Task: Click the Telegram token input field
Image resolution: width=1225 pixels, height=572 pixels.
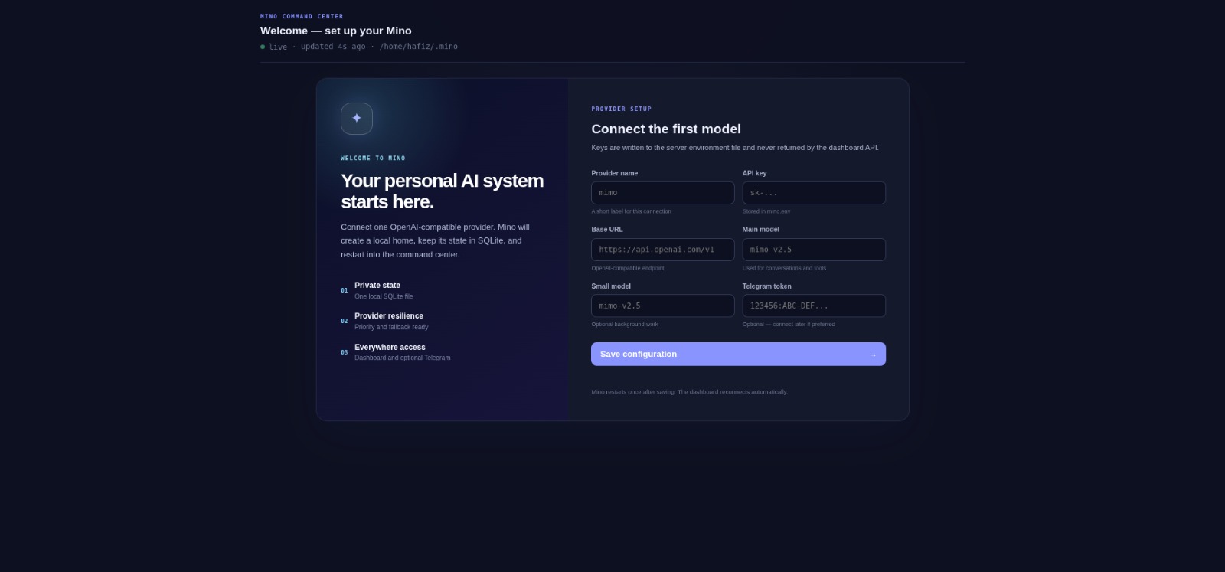Action: (814, 306)
